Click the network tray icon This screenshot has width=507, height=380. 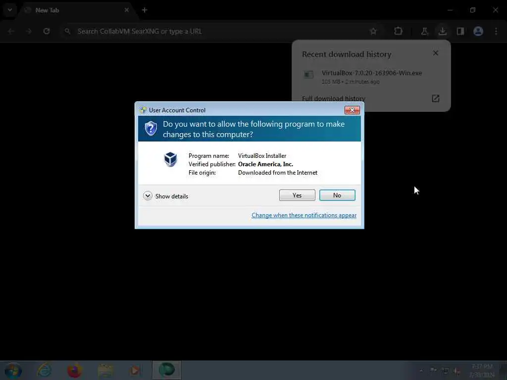[x=445, y=371]
